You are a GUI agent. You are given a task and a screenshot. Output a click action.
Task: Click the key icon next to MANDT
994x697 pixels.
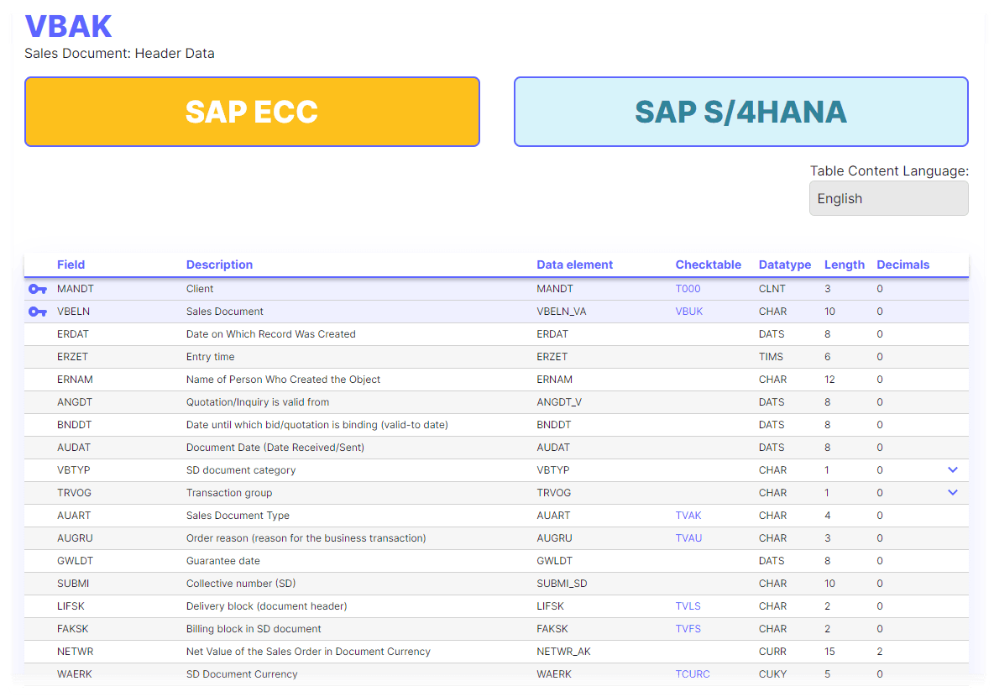coord(38,288)
